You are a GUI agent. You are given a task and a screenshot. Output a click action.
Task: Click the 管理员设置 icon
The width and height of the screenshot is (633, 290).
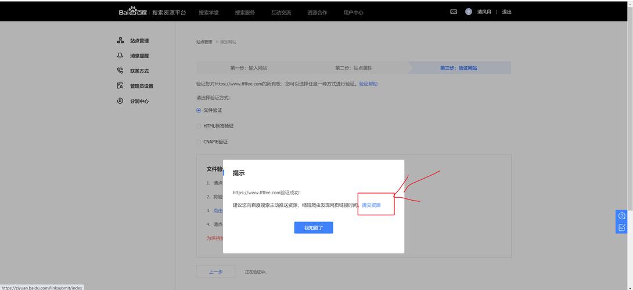120,86
